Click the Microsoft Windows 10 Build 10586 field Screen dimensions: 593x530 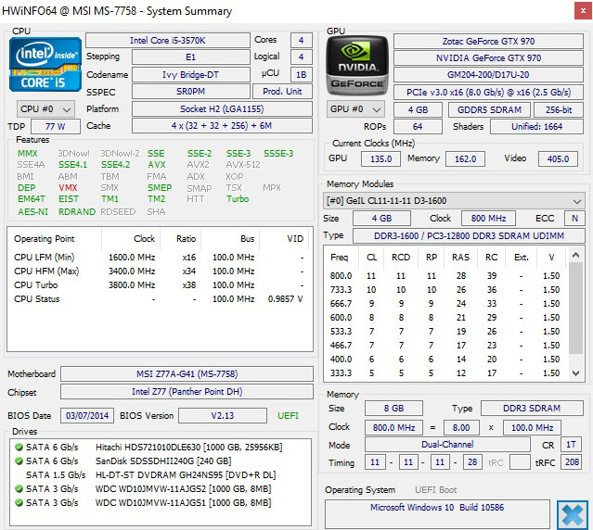point(437,514)
